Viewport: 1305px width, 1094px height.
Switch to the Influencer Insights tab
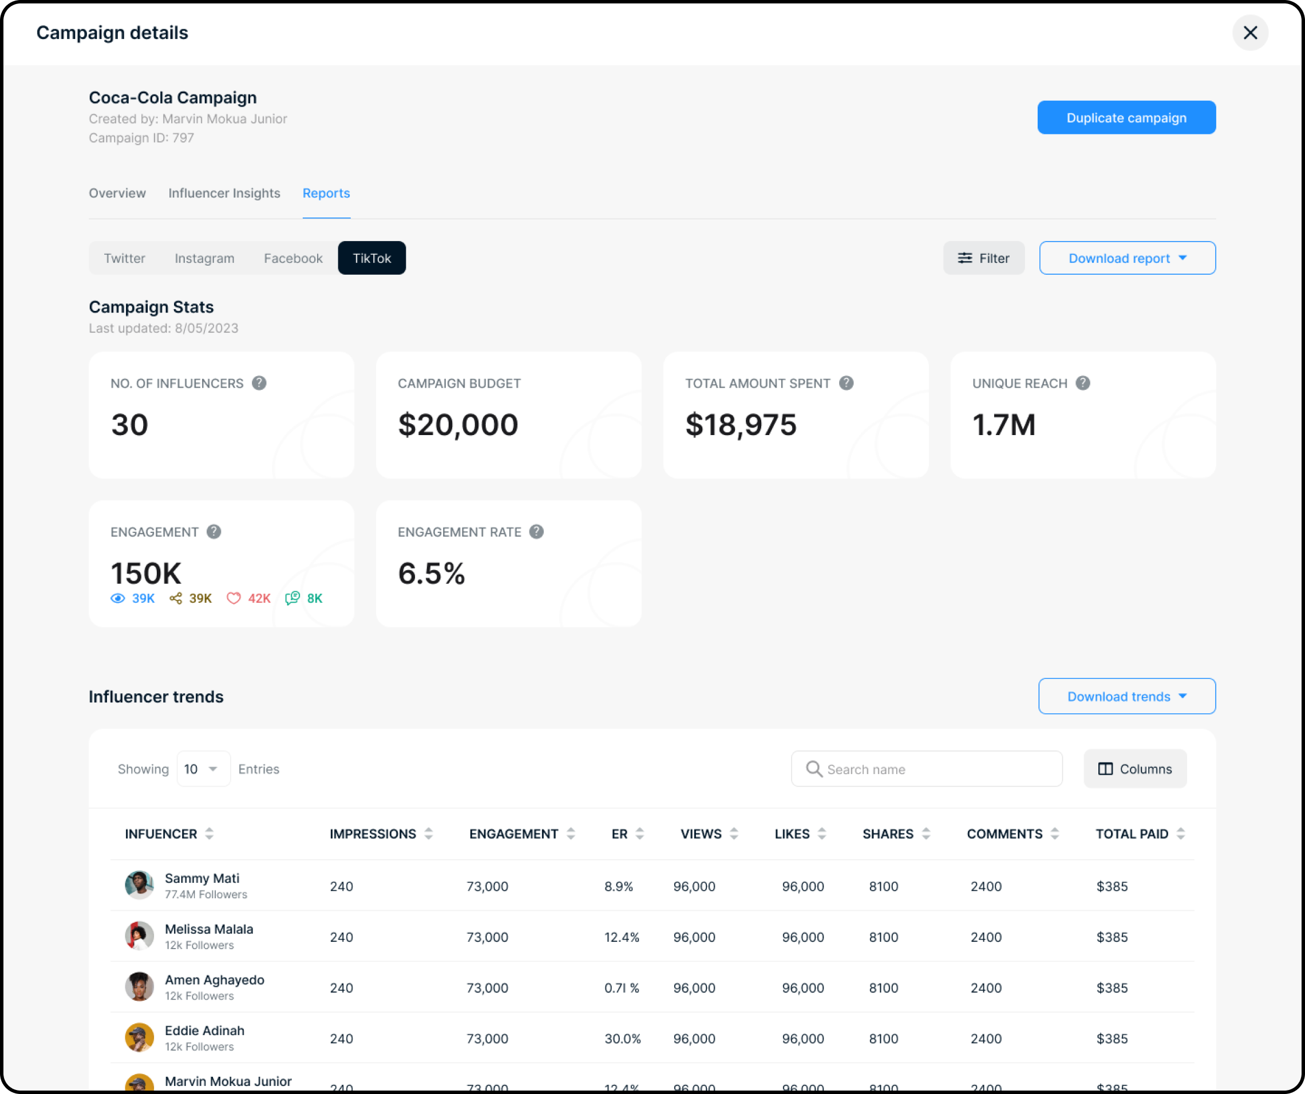click(x=224, y=193)
